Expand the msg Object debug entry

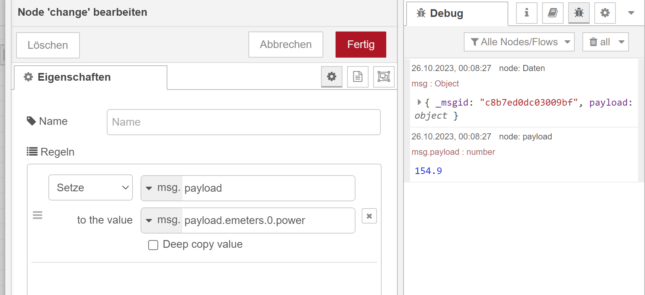point(419,102)
